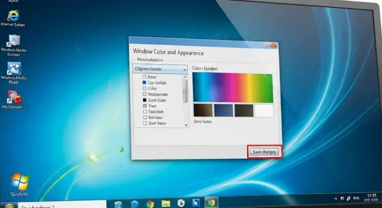Toggle the checkbox below the Color item
Image resolution: width=382 pixels, height=208 pixels.
(x=144, y=94)
